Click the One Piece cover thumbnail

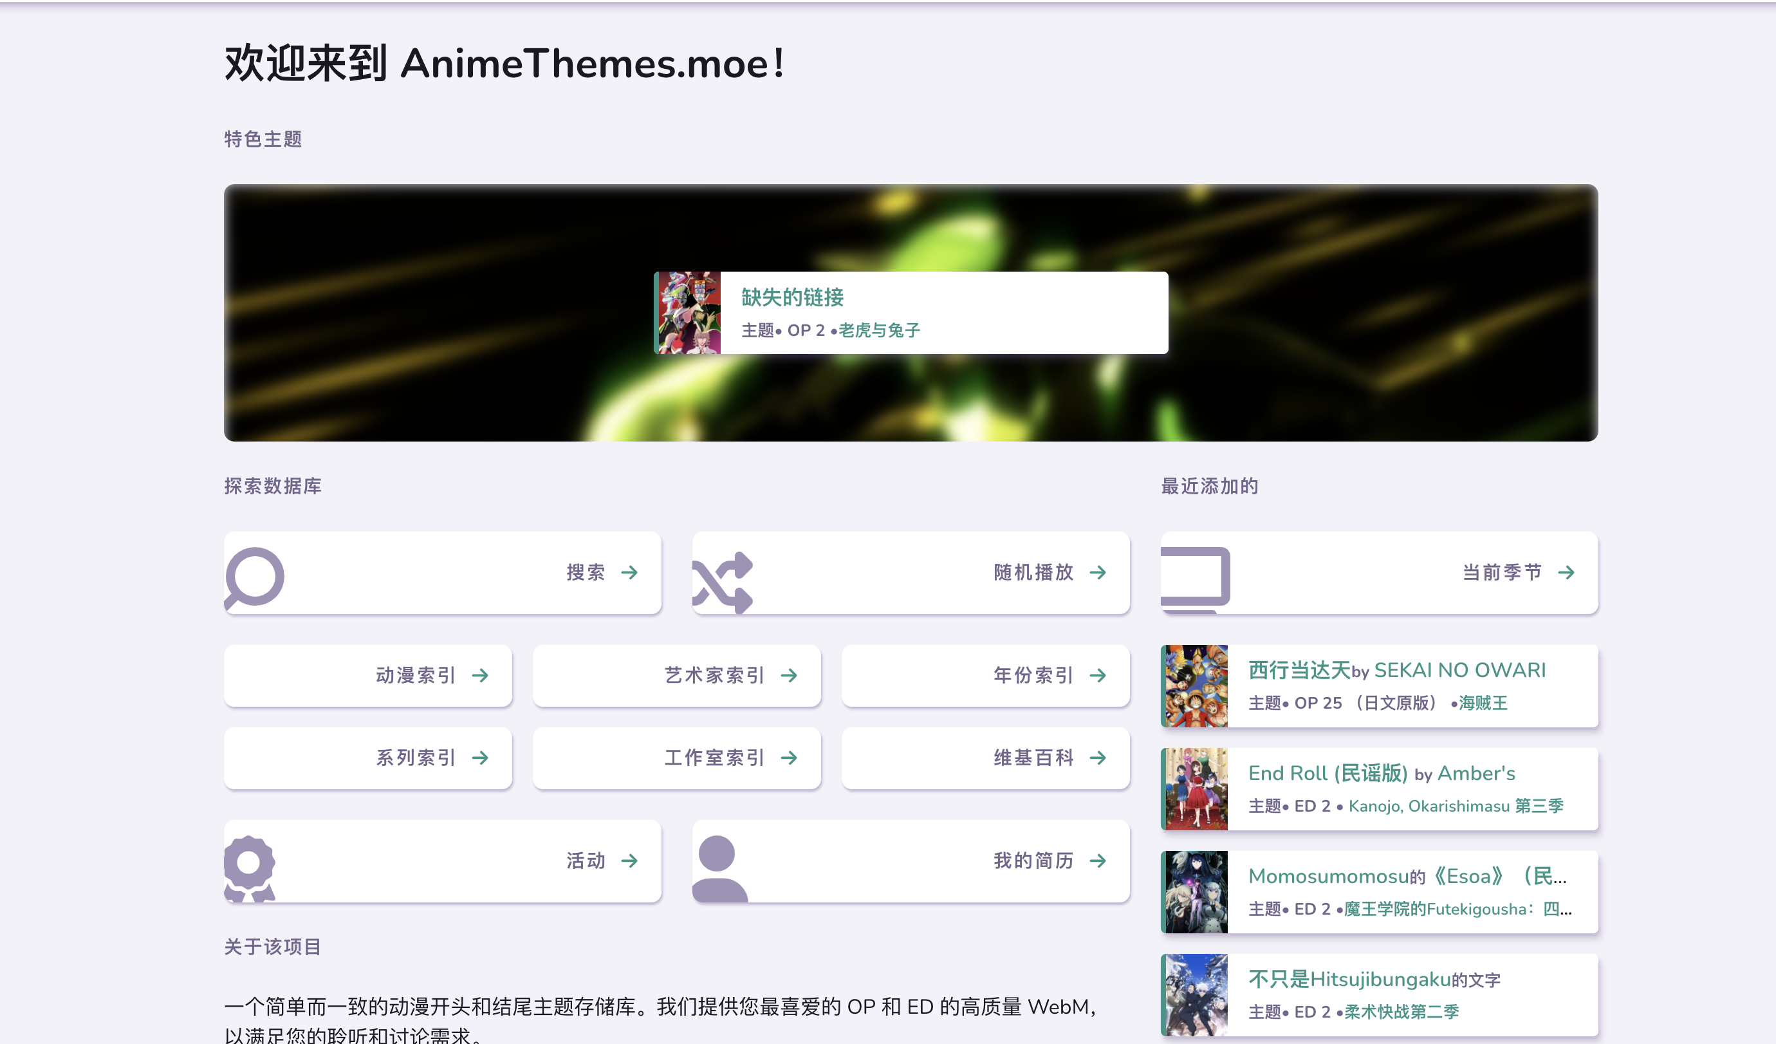(x=1196, y=686)
